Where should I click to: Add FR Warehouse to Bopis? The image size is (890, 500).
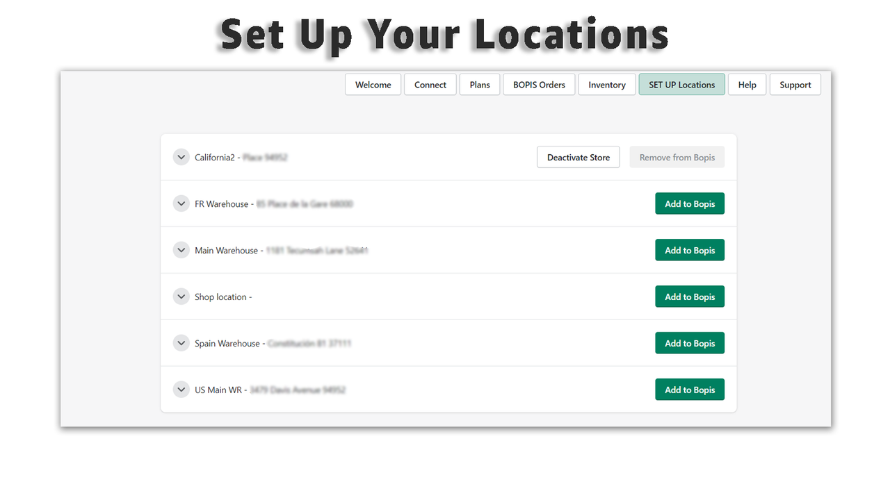(690, 203)
